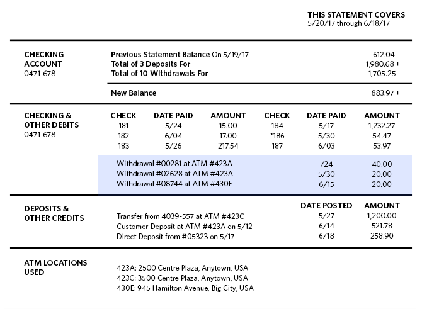Select Withdrawal #00281 at ATM #423A
The height and width of the screenshot is (309, 422).
pos(174,164)
